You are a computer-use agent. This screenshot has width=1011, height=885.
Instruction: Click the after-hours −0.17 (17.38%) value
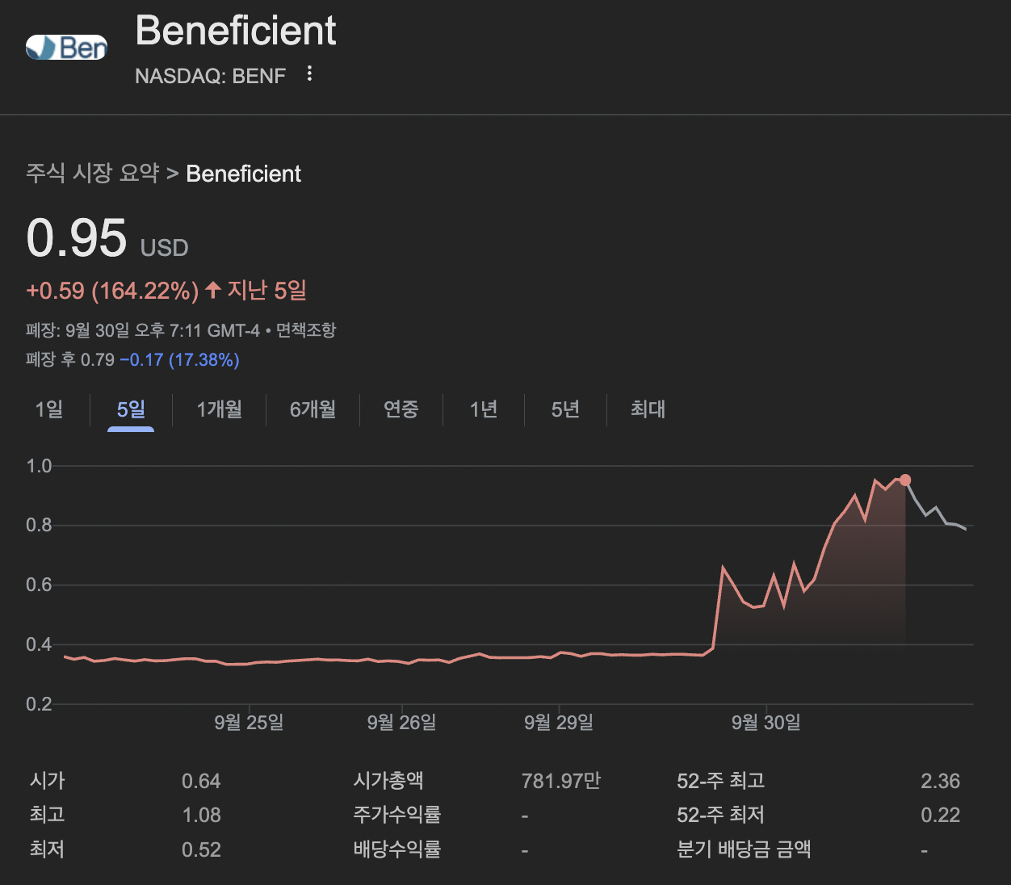(x=179, y=360)
